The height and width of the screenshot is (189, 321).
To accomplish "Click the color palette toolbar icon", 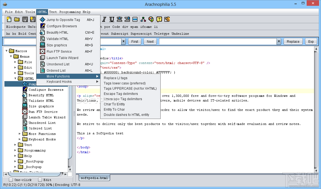I will (151, 19).
